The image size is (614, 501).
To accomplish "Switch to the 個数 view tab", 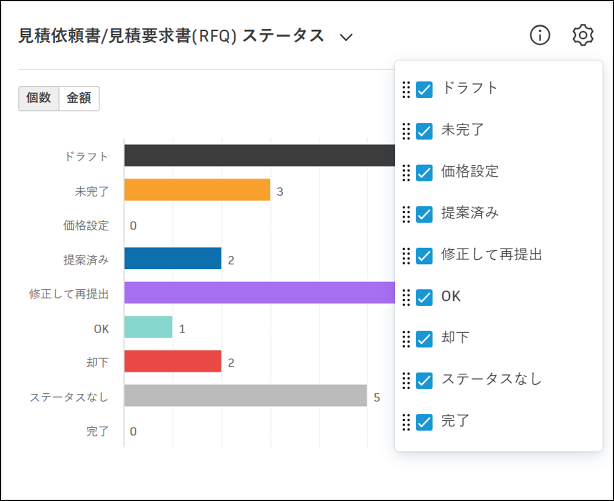I will pyautogui.click(x=39, y=98).
